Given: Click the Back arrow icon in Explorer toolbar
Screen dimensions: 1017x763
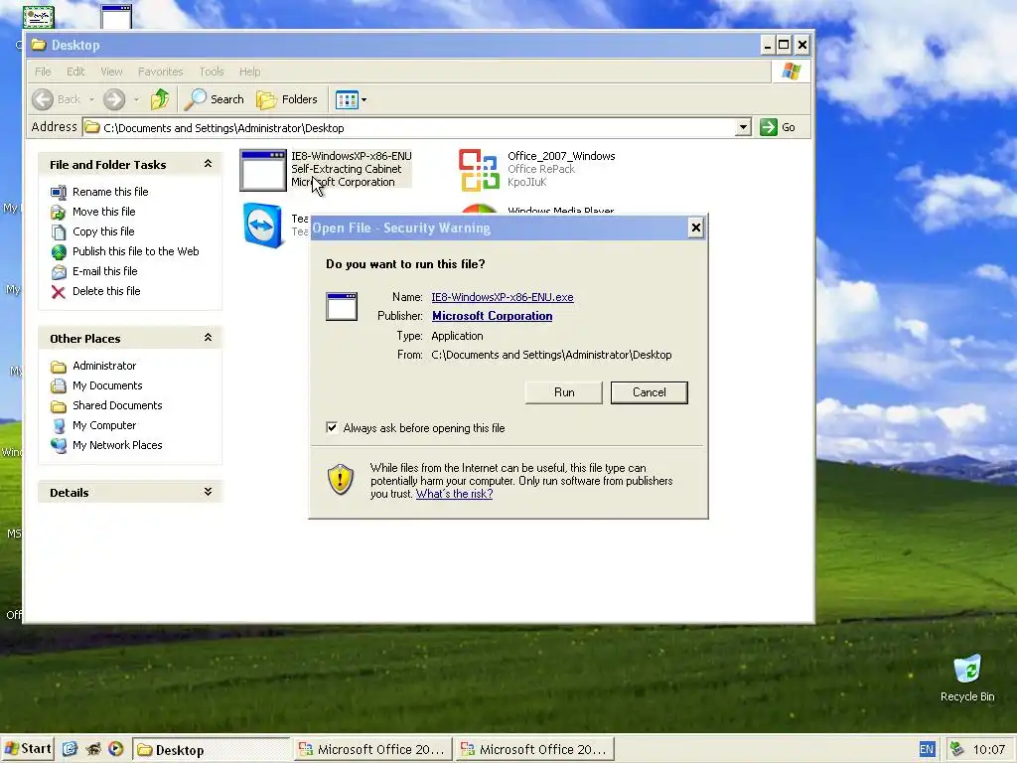Looking at the screenshot, I should click(43, 99).
